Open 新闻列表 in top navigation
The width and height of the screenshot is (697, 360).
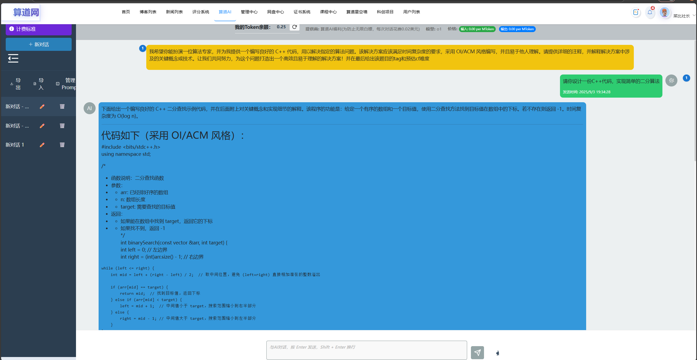pos(174,12)
